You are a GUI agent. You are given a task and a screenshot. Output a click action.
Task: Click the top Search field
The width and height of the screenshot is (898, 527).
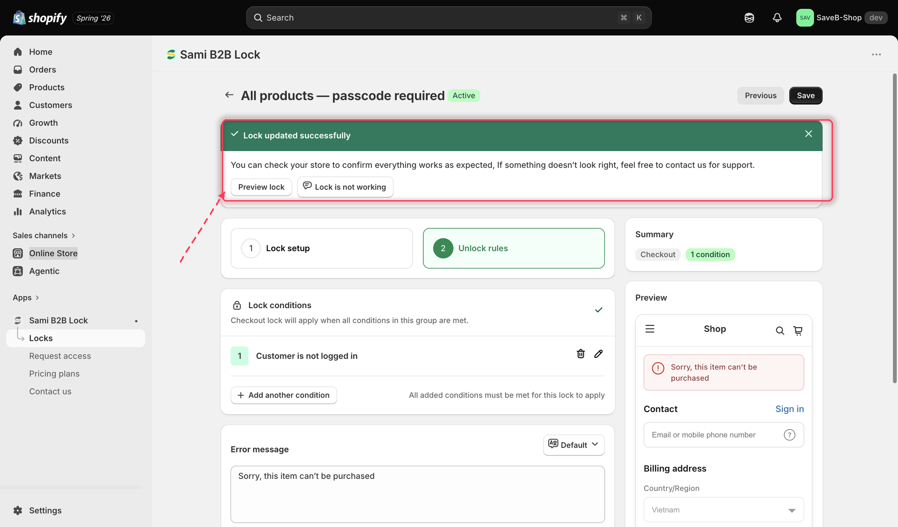pyautogui.click(x=449, y=18)
